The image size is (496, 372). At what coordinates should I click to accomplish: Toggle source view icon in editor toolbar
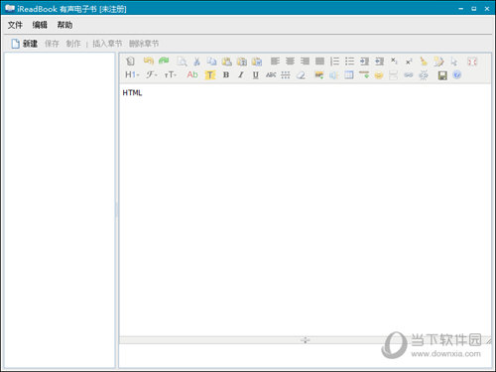pyautogui.click(x=130, y=62)
